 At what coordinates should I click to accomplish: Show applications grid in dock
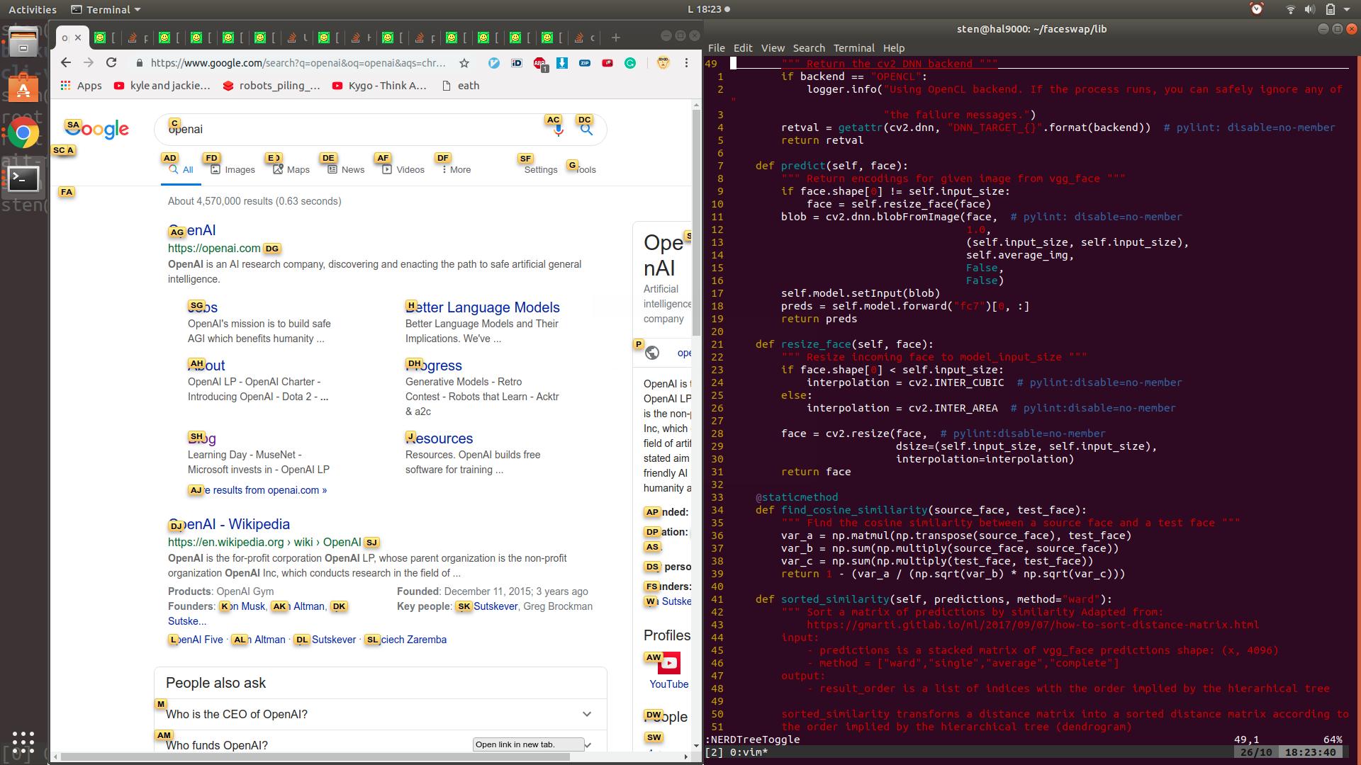tap(23, 742)
